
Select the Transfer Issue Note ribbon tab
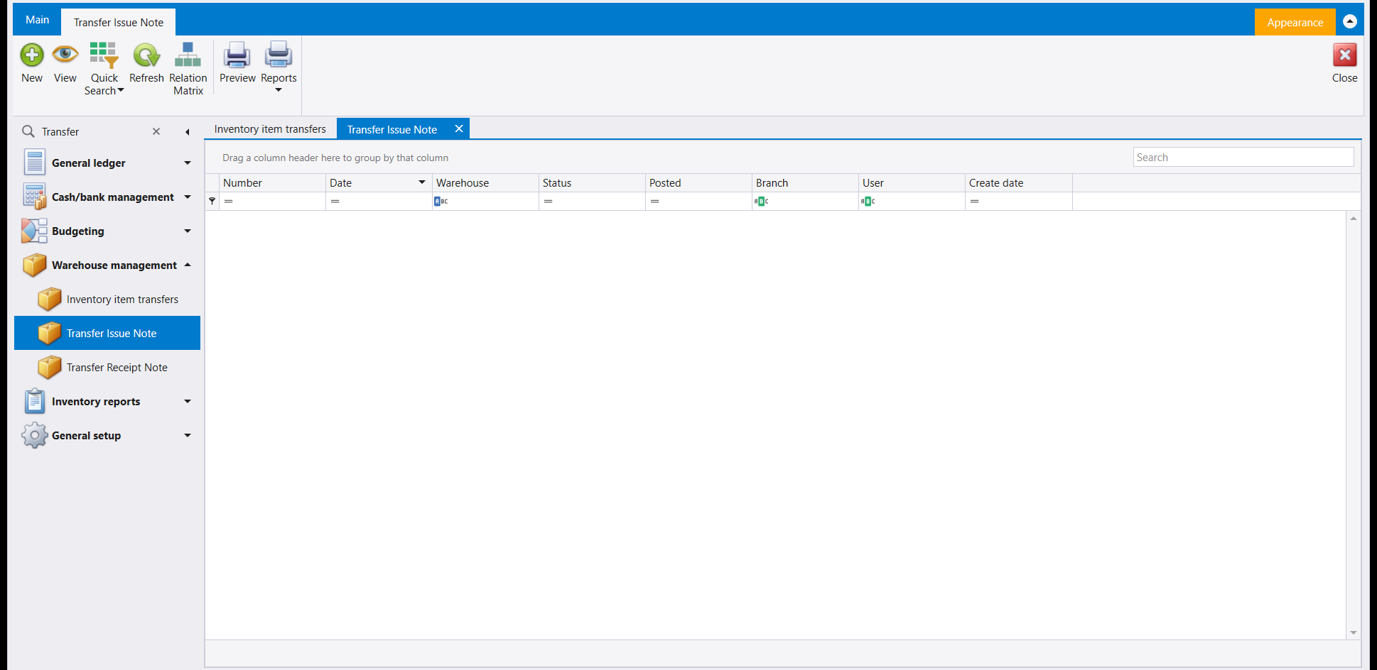(118, 23)
